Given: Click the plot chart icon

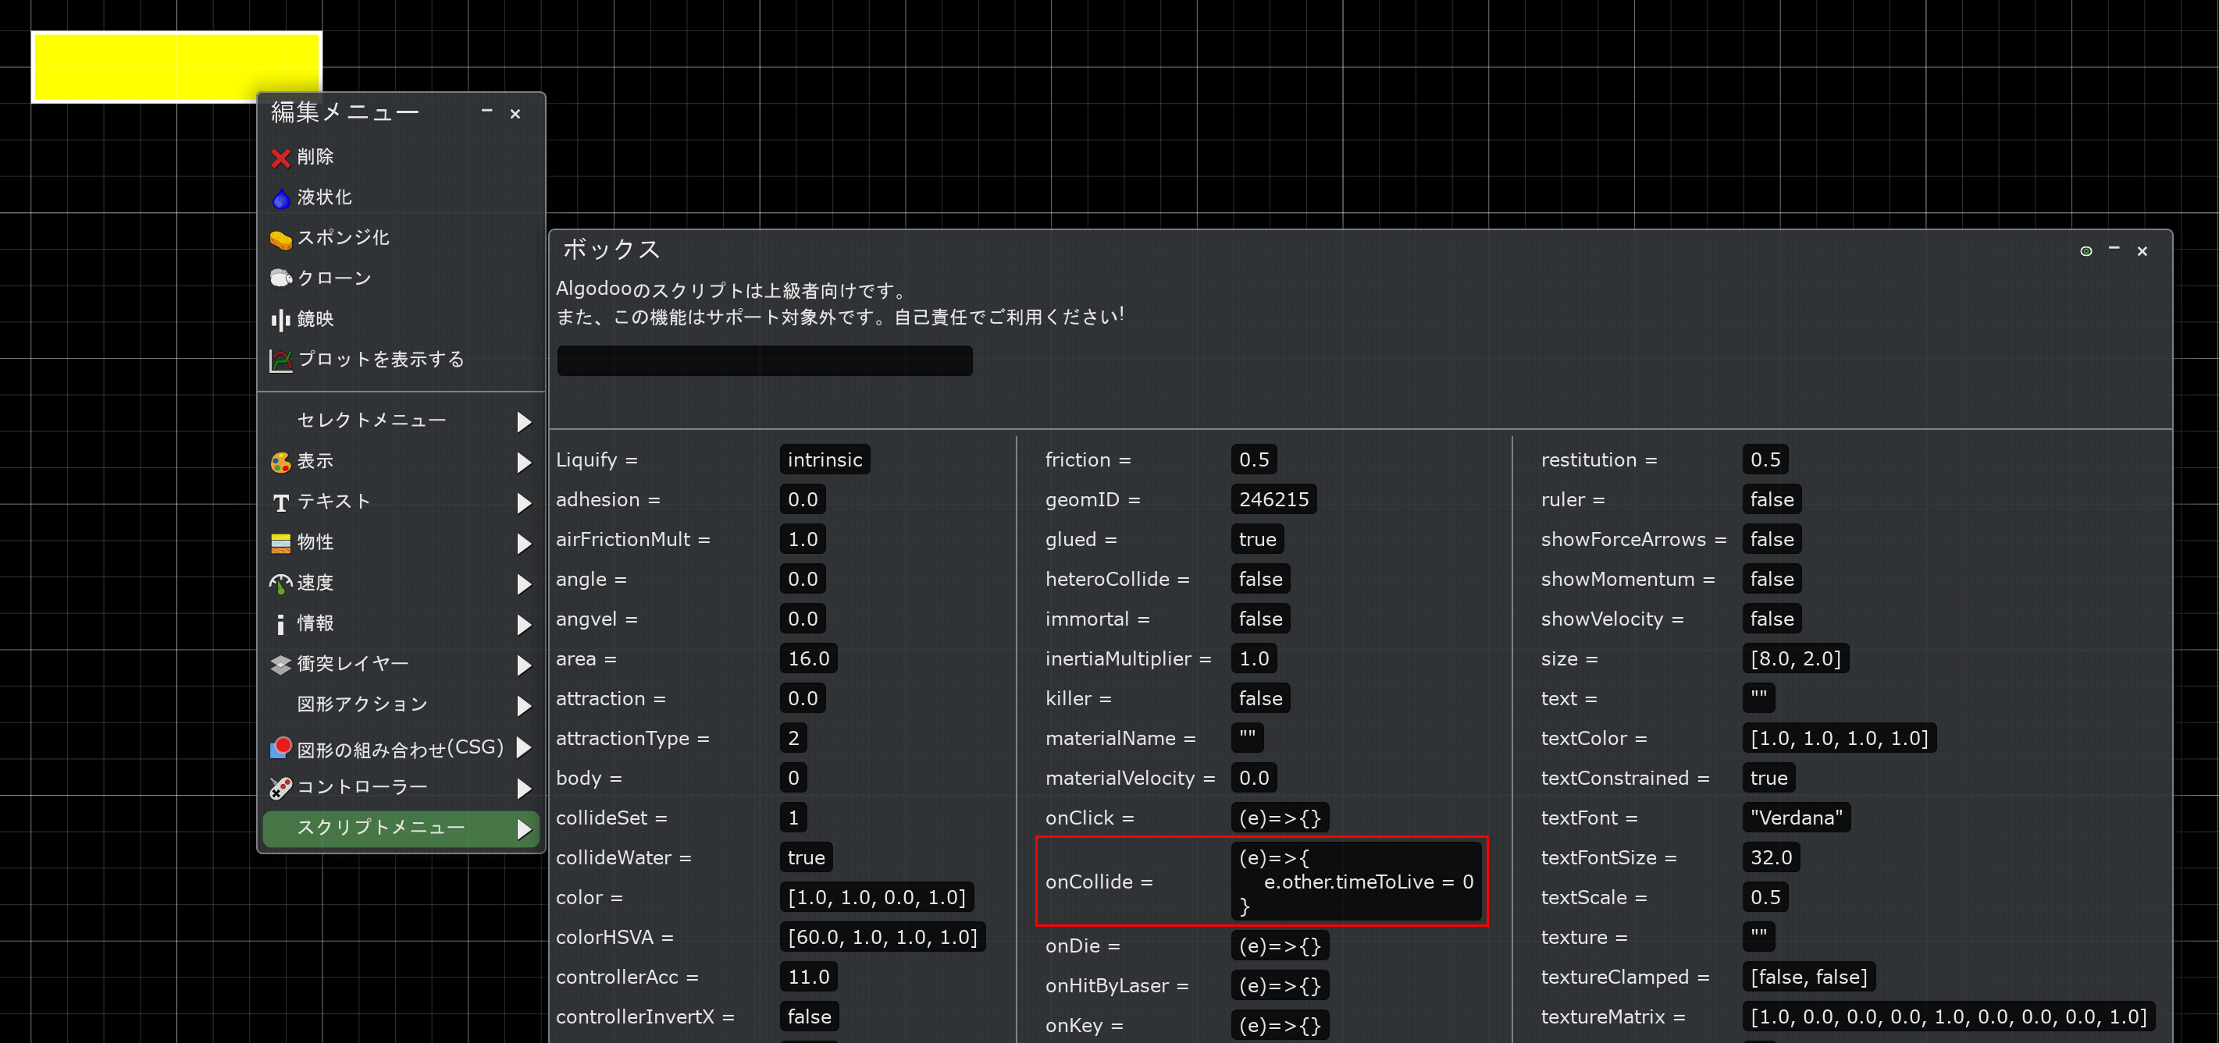Looking at the screenshot, I should click(280, 360).
